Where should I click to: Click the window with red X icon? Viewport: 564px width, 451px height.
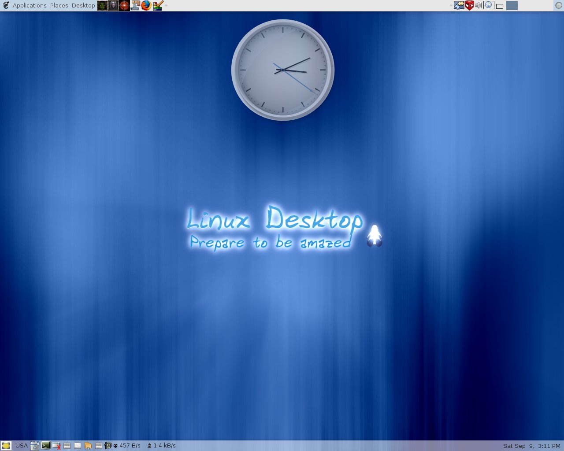pos(56,446)
